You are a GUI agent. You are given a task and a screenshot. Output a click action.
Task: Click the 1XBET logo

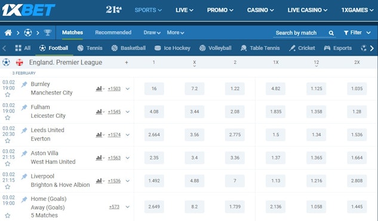click(29, 10)
